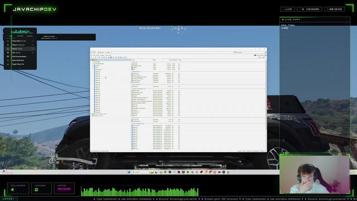
Task: Switch to the PLAYERS tab in txAdmin
Action: [20, 36]
